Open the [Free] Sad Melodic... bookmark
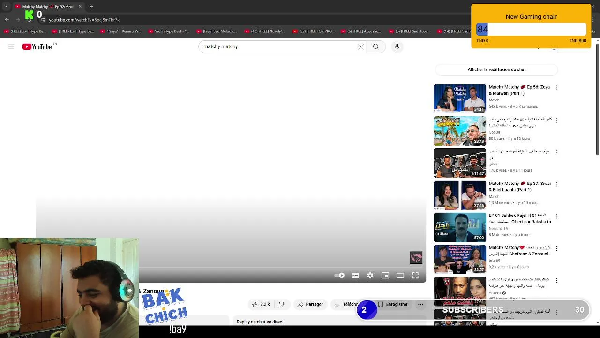Viewport: 600px width, 338px height. [x=217, y=31]
